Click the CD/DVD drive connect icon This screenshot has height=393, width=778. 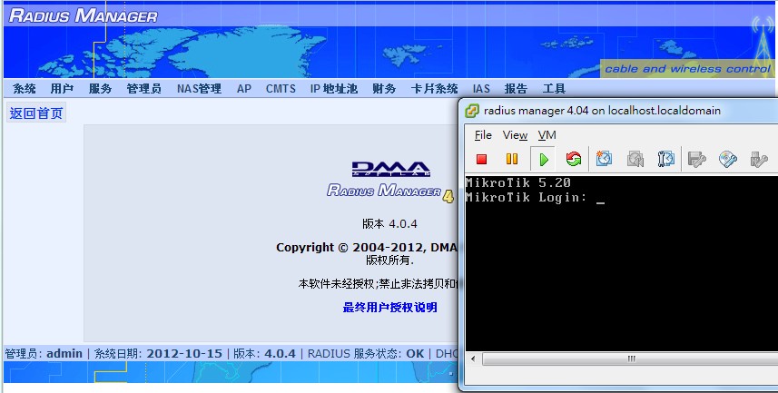[x=727, y=159]
